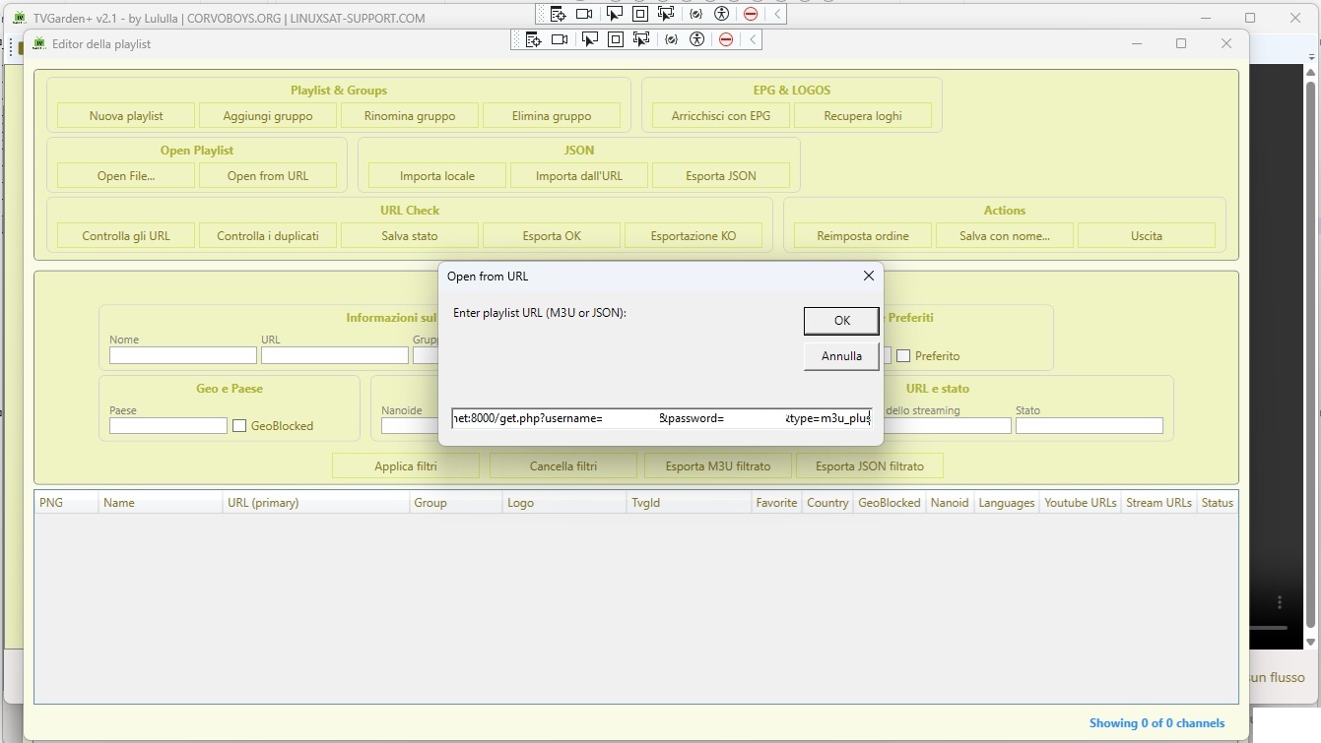Click Importa locale button
Image resolution: width=1321 pixels, height=743 pixels.
[437, 176]
